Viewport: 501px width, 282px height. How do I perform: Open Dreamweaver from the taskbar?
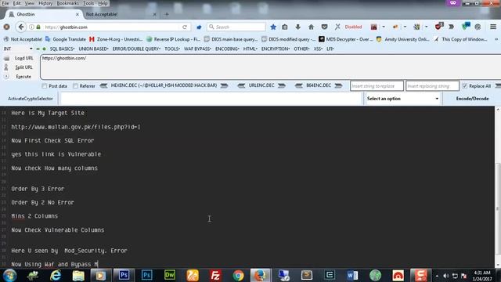coord(170,275)
